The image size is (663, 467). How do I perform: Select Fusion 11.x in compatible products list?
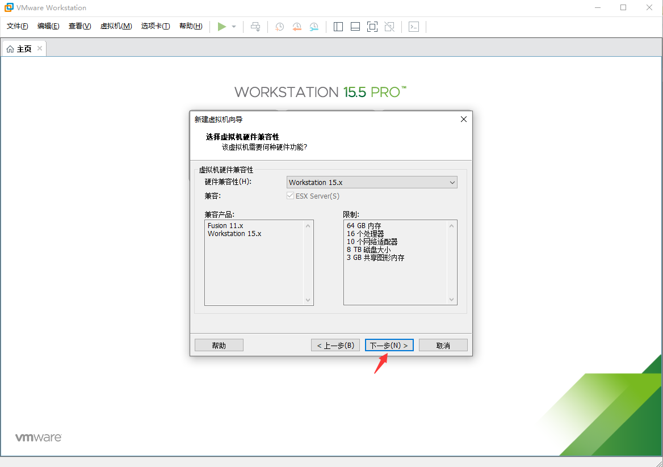click(225, 226)
